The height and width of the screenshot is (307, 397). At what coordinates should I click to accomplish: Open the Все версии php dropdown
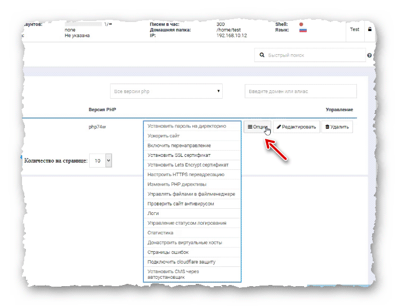[x=166, y=91]
